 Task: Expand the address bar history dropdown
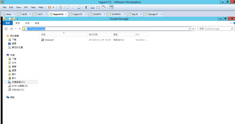[189, 29]
